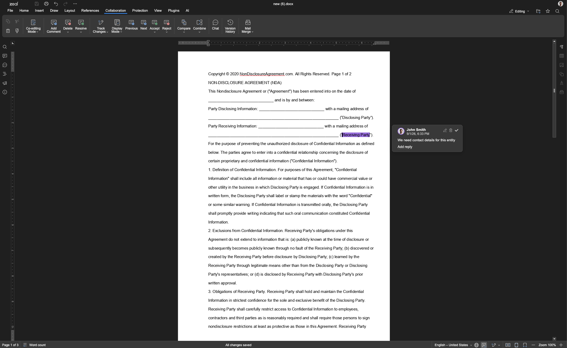Screen dimensions: 567x348
Task: Click the Copy style paintbrush icon
Action: 17,31
